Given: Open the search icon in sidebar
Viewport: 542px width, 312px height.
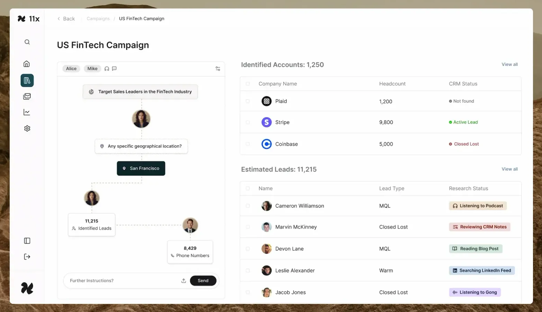Looking at the screenshot, I should [27, 42].
